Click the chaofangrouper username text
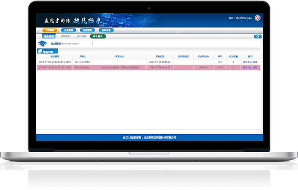This screenshot has width=298, height=190. pyautogui.click(x=244, y=18)
